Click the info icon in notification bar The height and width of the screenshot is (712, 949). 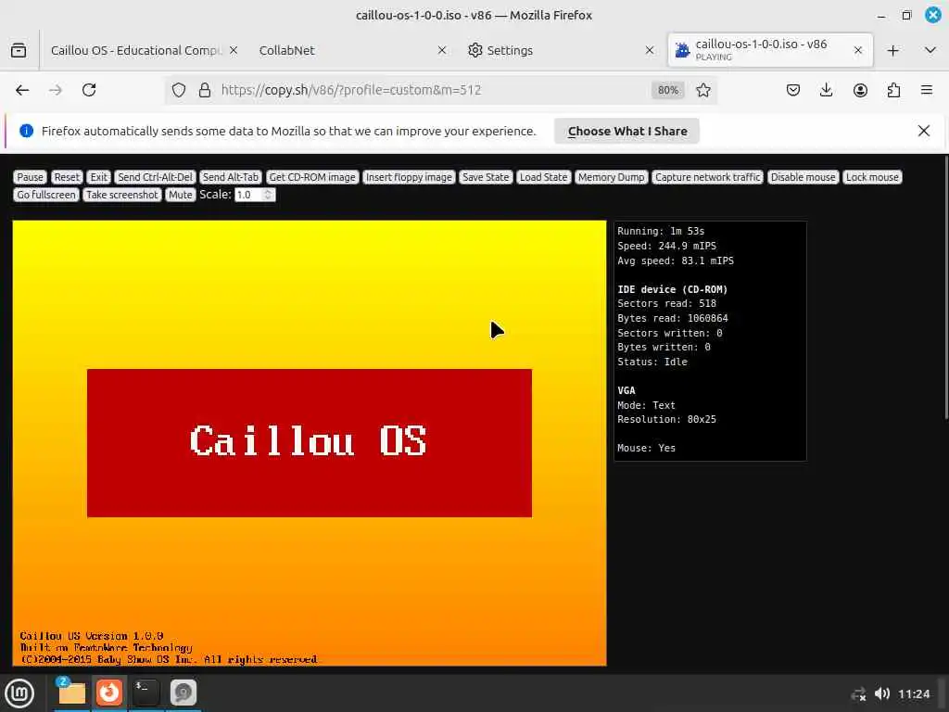click(x=27, y=131)
